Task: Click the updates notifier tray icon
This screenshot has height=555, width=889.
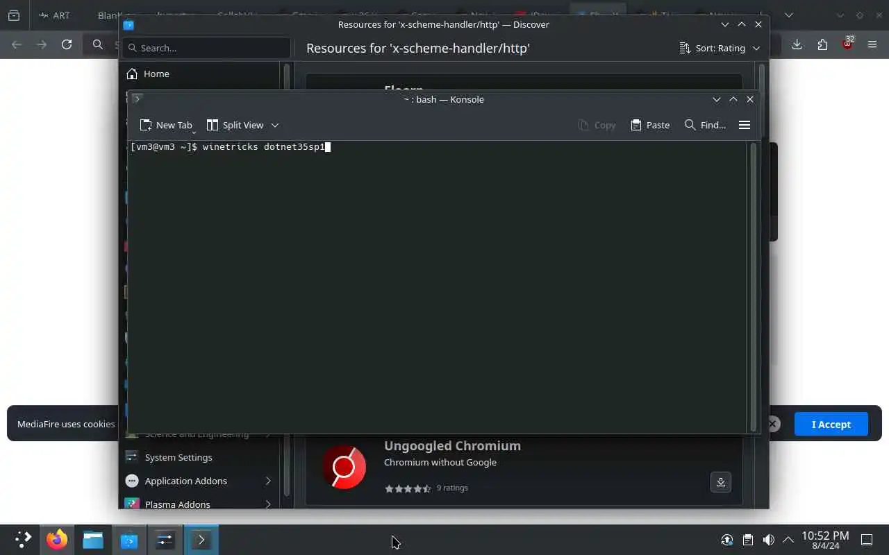Action: [x=727, y=540]
